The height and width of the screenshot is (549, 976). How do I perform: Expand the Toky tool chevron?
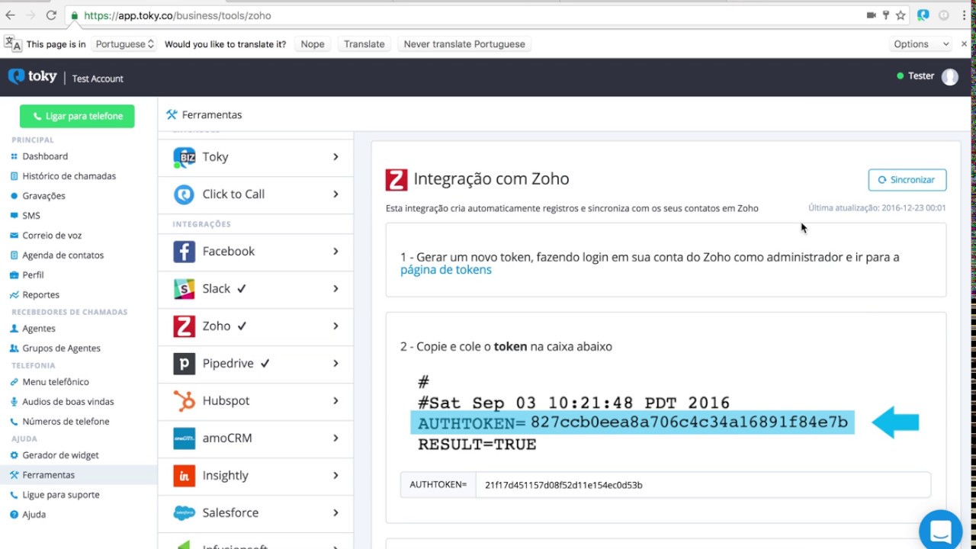point(335,157)
